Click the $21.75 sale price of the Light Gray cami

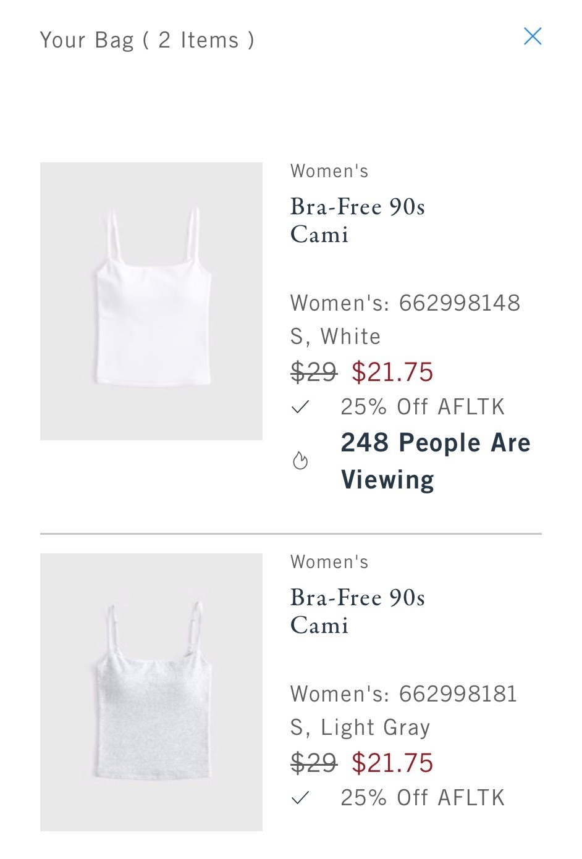(393, 763)
